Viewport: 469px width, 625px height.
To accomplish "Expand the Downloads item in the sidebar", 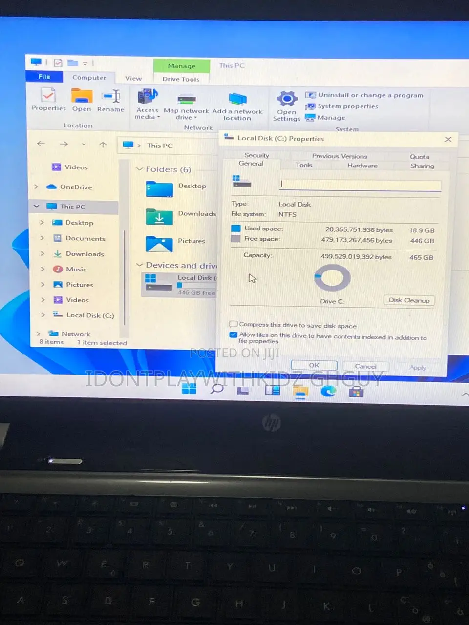I will pos(42,254).
